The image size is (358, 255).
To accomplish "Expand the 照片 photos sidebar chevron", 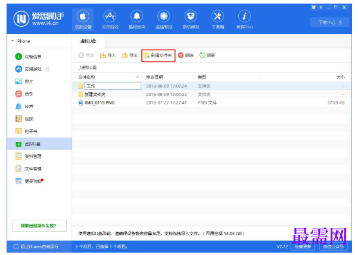I will [x=66, y=82].
